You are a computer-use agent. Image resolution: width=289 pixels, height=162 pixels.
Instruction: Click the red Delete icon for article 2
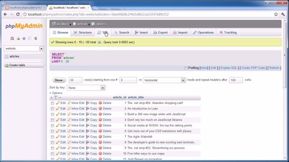coord(100,108)
